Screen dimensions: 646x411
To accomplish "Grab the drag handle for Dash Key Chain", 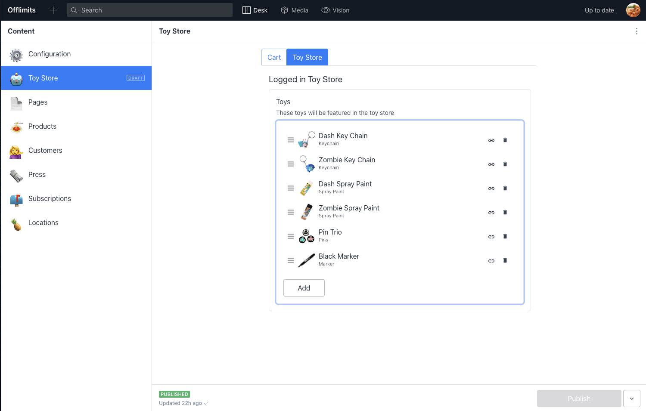I will click(291, 140).
